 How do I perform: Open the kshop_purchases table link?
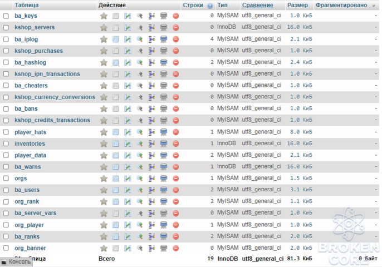[x=39, y=51]
